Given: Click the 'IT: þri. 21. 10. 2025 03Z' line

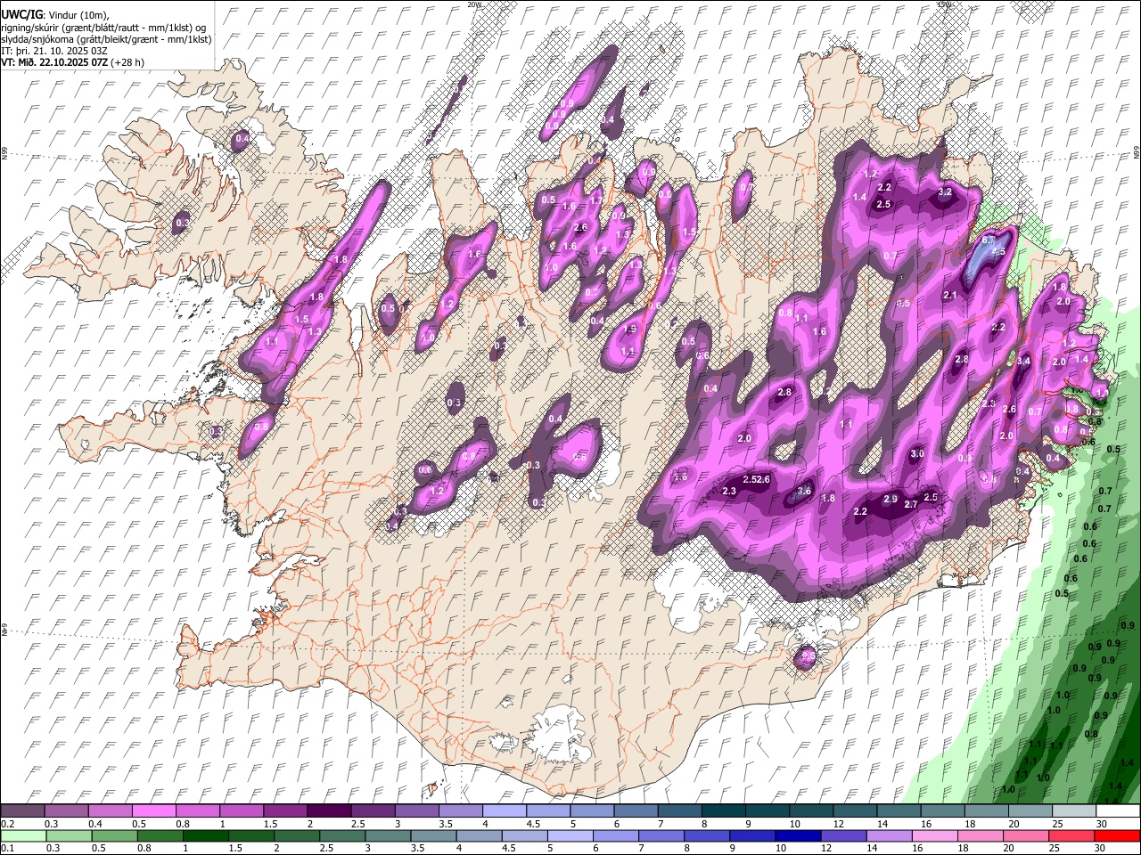Looking at the screenshot, I should point(53,51).
